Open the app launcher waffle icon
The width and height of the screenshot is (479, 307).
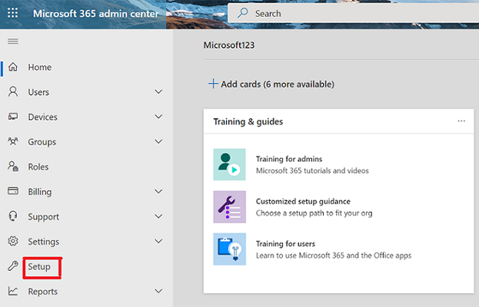click(x=13, y=13)
